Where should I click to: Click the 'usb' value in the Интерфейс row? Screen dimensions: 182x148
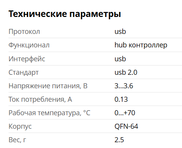[x=120, y=59]
